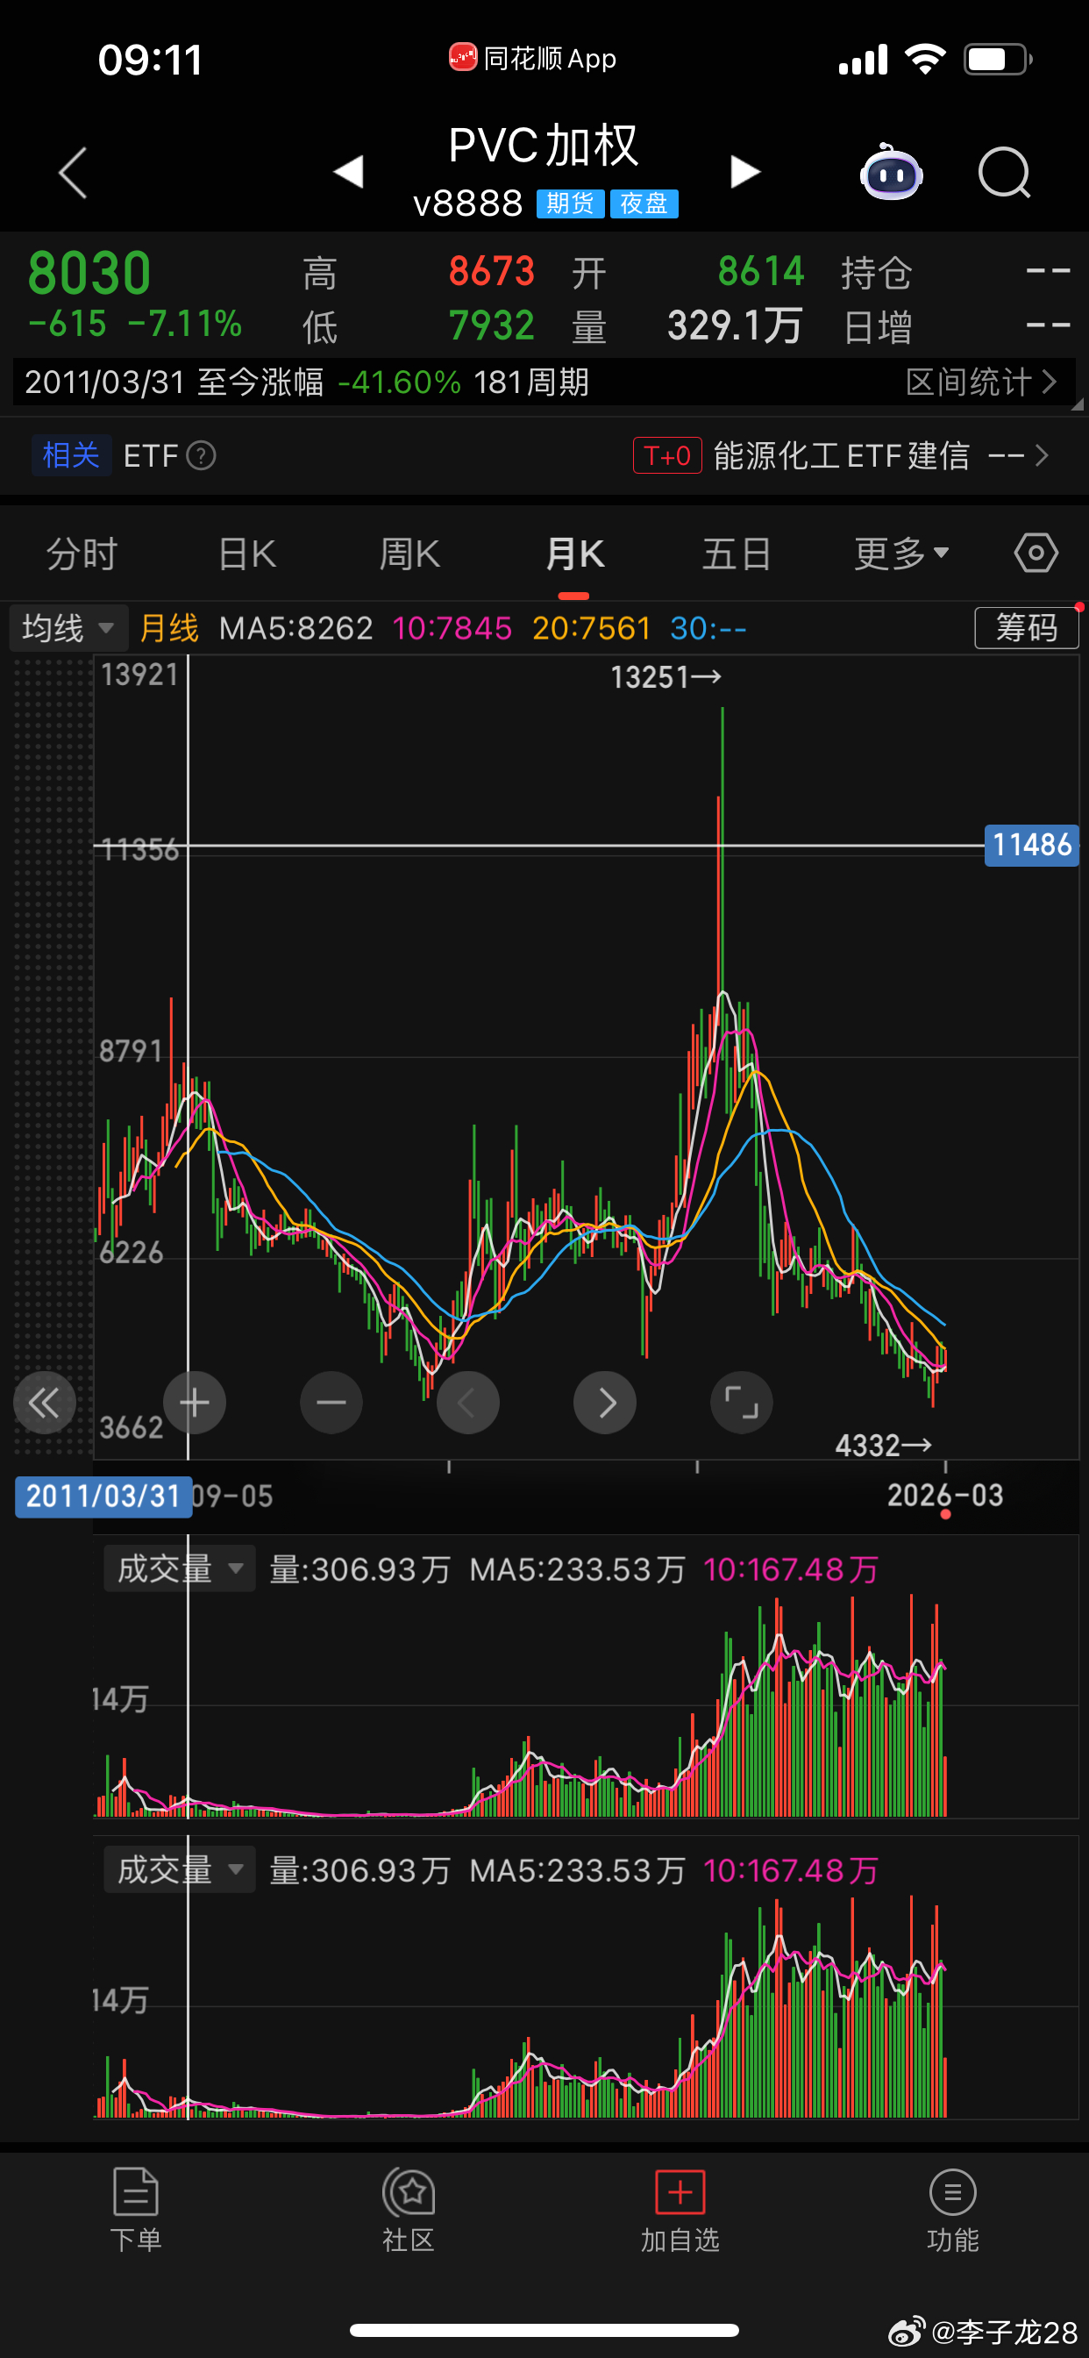Open 功能 functions menu

(x=952, y=2211)
